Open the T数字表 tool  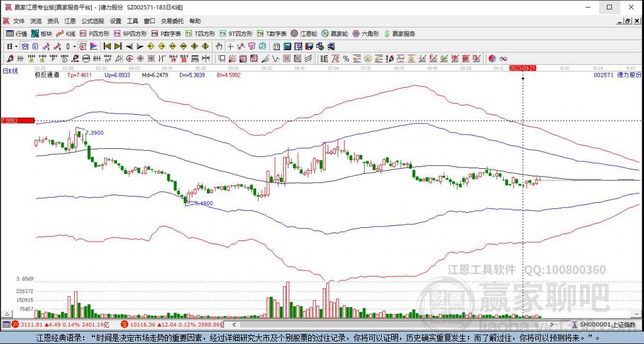point(272,34)
